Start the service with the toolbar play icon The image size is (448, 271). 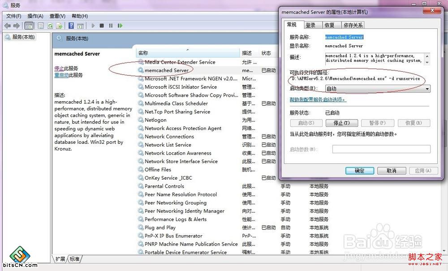93,26
